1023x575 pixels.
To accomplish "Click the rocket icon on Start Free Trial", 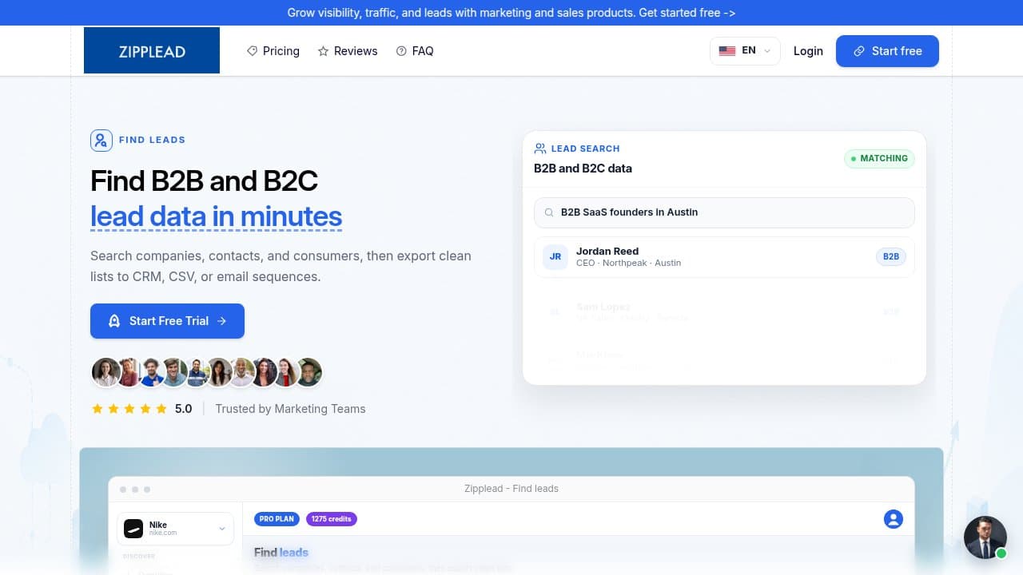I will point(114,321).
